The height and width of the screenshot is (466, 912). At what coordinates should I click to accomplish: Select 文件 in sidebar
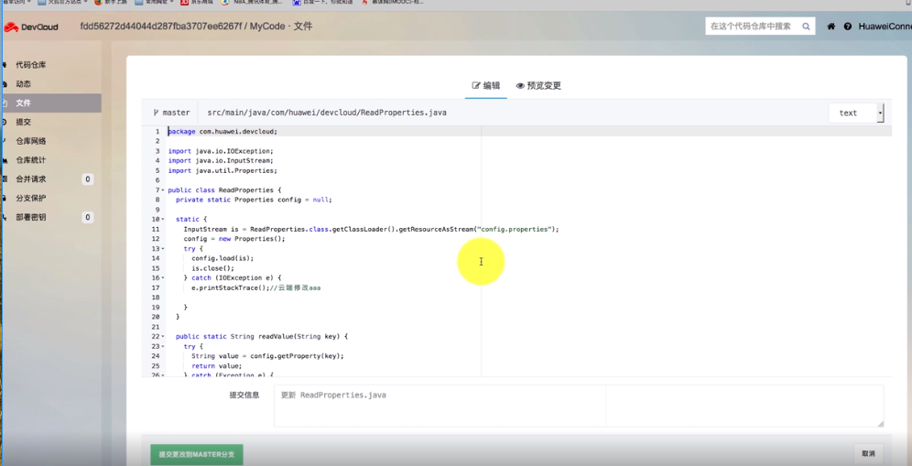(50, 103)
